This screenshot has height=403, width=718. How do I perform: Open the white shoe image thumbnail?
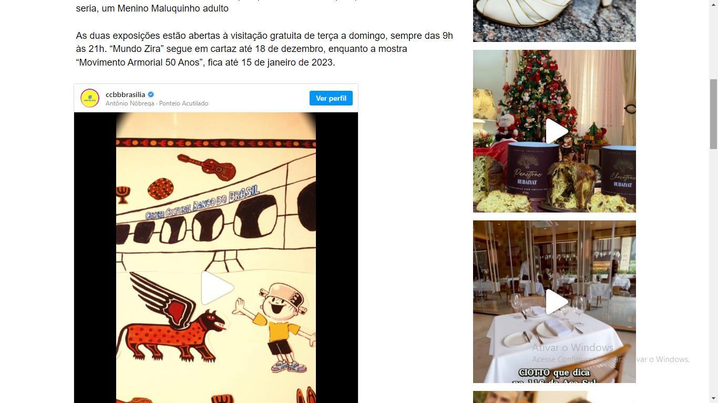coord(555,21)
